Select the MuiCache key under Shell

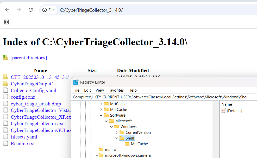click(x=139, y=144)
